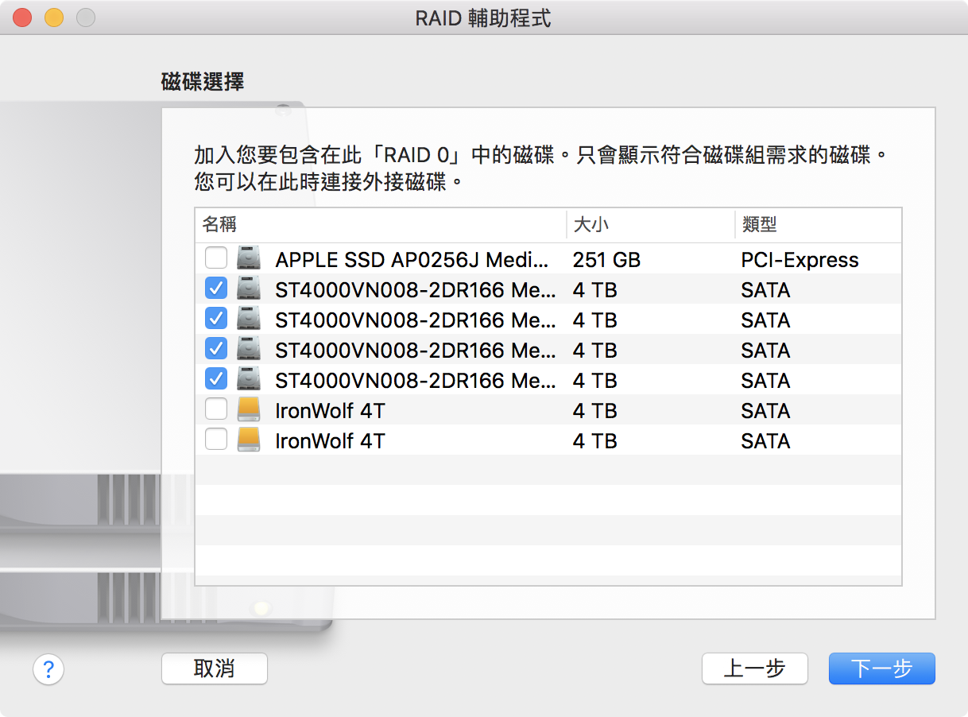Viewport: 968px width, 717px height.
Task: Select the PCI-Express type cell
Action: point(800,260)
